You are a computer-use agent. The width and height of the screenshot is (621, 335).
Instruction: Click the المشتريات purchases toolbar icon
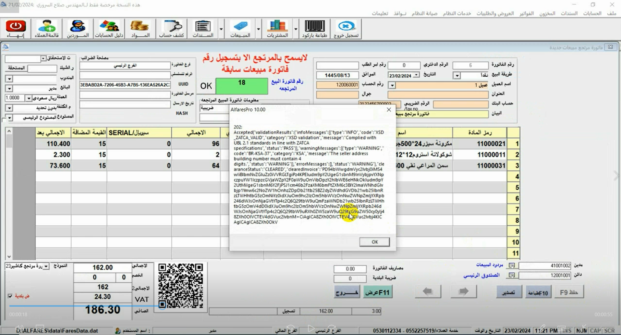pyautogui.click(x=277, y=29)
